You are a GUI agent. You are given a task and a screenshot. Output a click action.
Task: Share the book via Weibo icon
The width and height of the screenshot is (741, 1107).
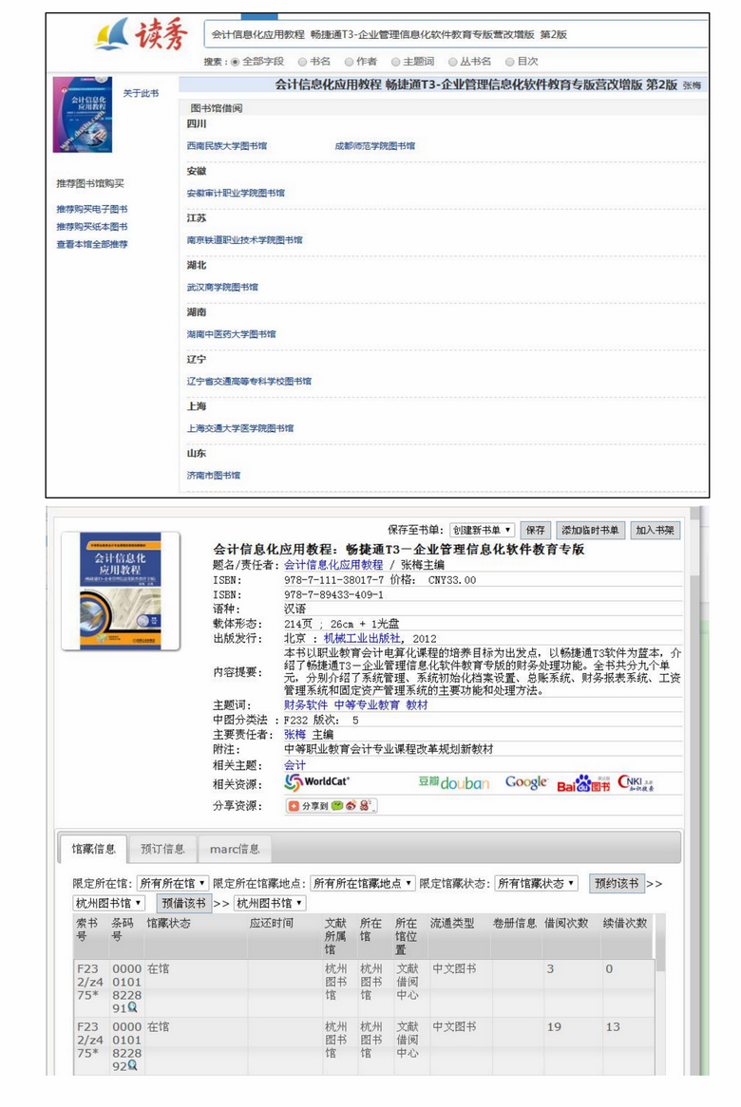351,805
